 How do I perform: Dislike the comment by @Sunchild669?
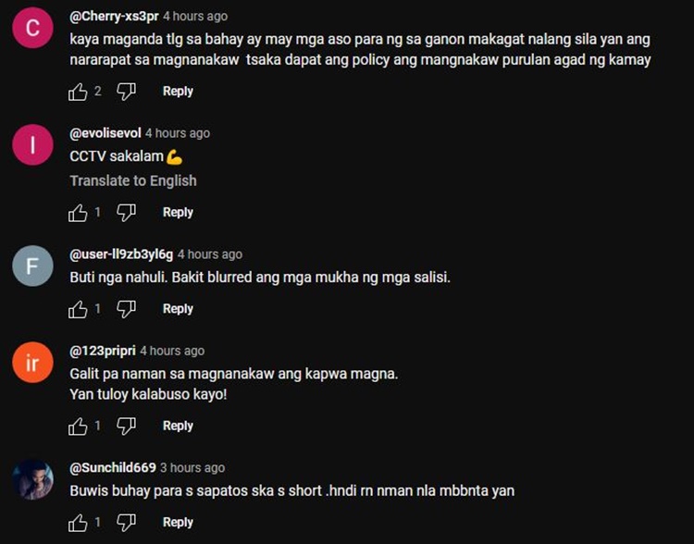126,523
